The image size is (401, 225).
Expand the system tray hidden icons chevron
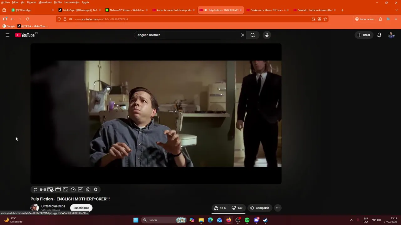click(x=351, y=220)
